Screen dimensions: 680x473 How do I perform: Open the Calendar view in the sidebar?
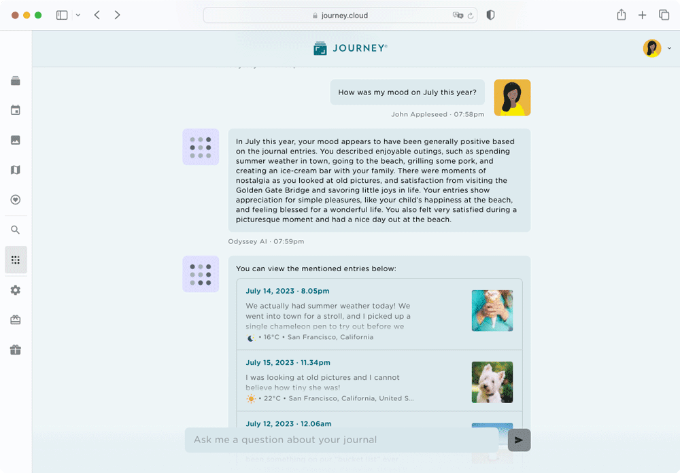click(15, 110)
